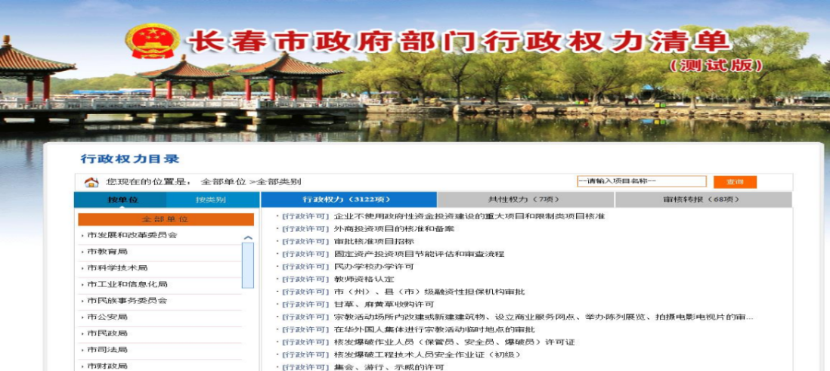Click the national emblem logo in the header

pyautogui.click(x=152, y=42)
